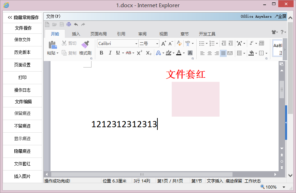
Task: Click the distributed alignment icon
Action: (230, 53)
